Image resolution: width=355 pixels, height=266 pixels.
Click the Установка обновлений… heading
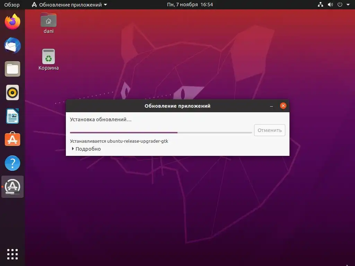click(101, 119)
